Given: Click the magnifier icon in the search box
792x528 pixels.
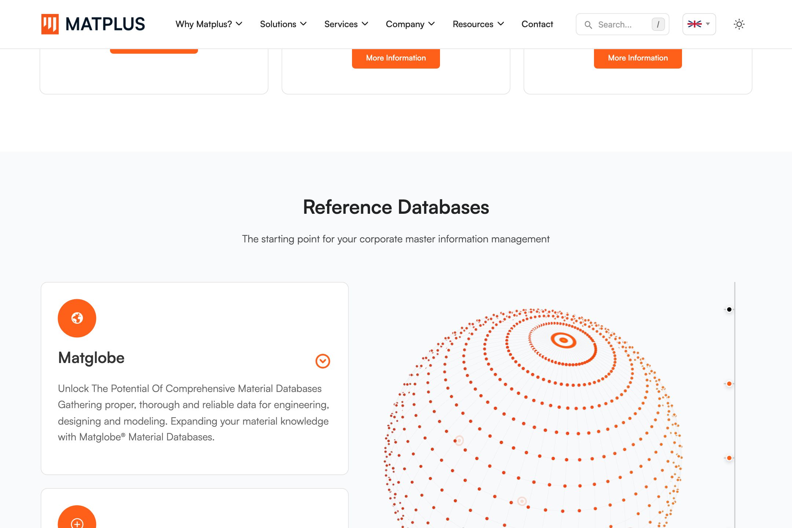Looking at the screenshot, I should coord(588,25).
